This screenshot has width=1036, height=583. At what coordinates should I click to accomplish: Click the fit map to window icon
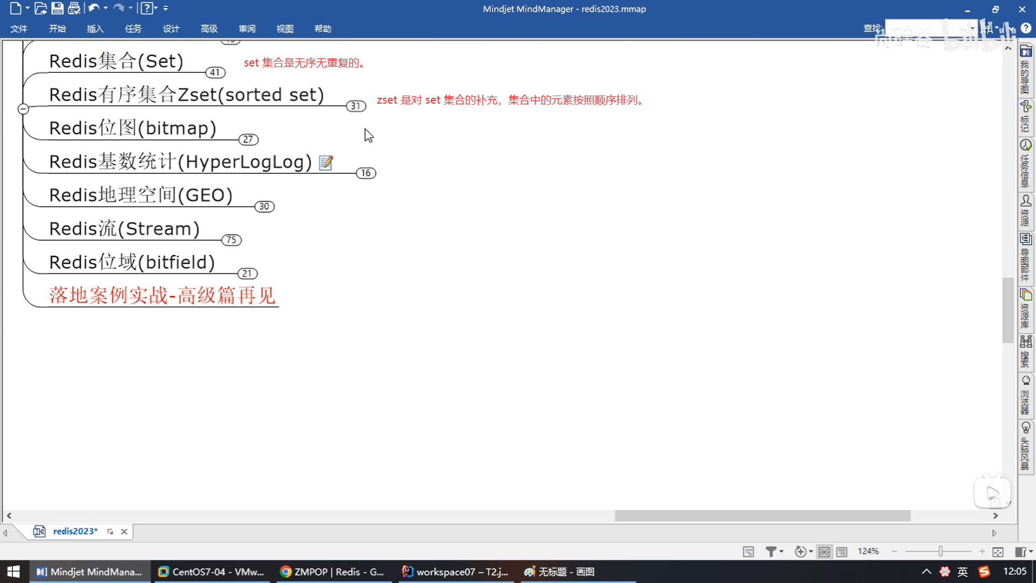998,551
